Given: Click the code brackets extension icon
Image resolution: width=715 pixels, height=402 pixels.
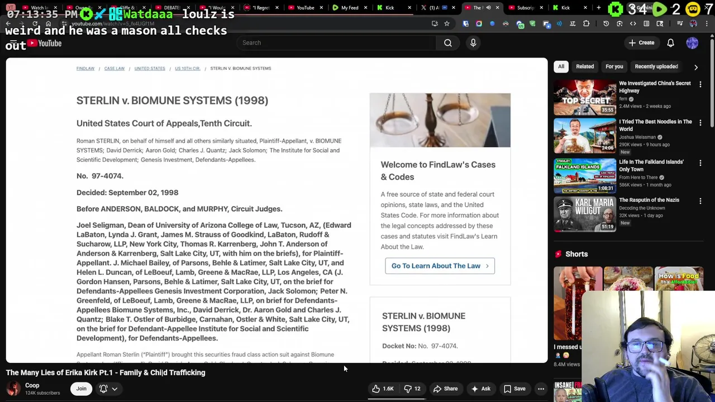Looking at the screenshot, I should click(x=633, y=23).
